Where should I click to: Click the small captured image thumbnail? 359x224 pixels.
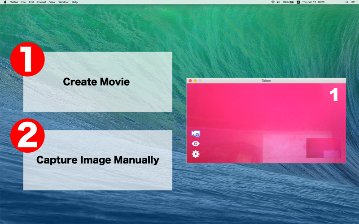[324, 148]
